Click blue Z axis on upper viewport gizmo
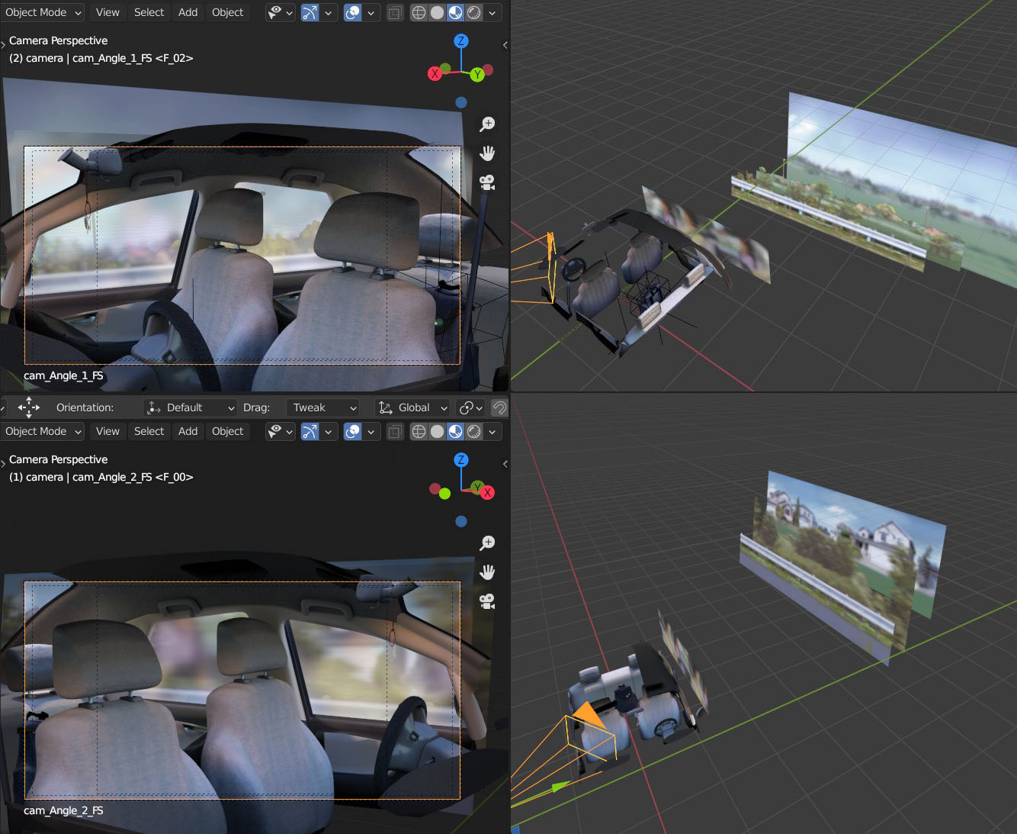The image size is (1017, 834). tap(460, 41)
